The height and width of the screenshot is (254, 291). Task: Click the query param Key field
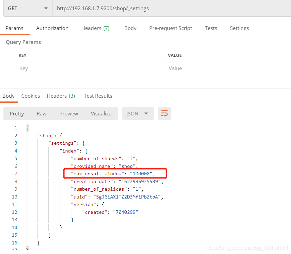click(91, 68)
